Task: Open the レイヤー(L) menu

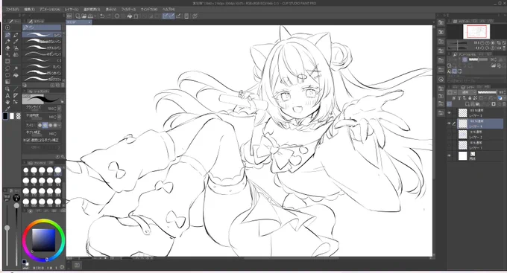Action: pyautogui.click(x=72, y=10)
